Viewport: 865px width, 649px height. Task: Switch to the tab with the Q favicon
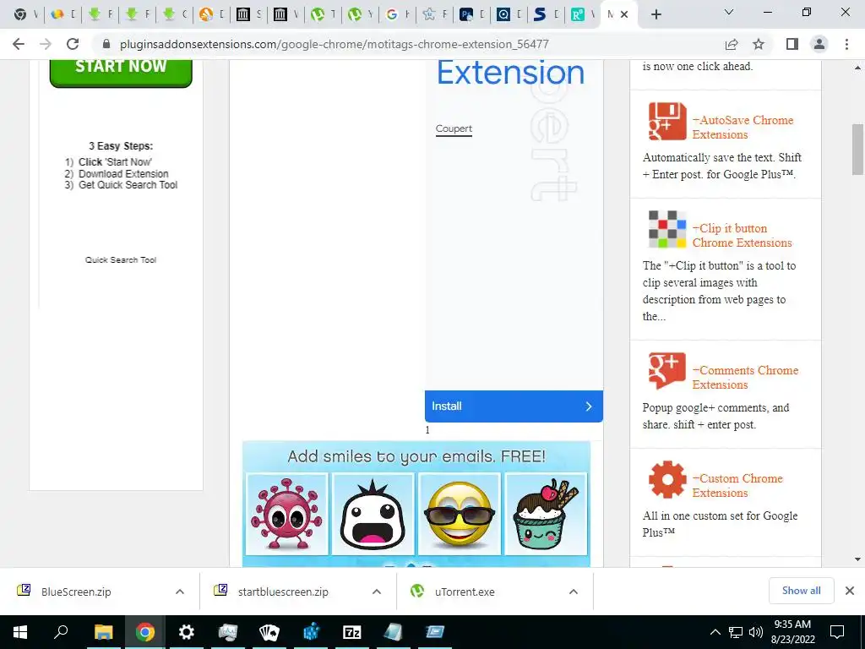coord(509,14)
